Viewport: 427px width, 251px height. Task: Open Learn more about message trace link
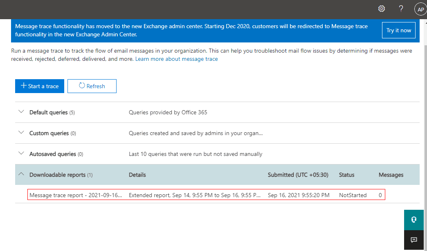click(x=176, y=59)
